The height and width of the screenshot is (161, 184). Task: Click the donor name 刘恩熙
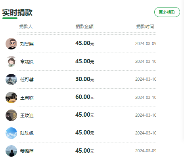pos(27,44)
